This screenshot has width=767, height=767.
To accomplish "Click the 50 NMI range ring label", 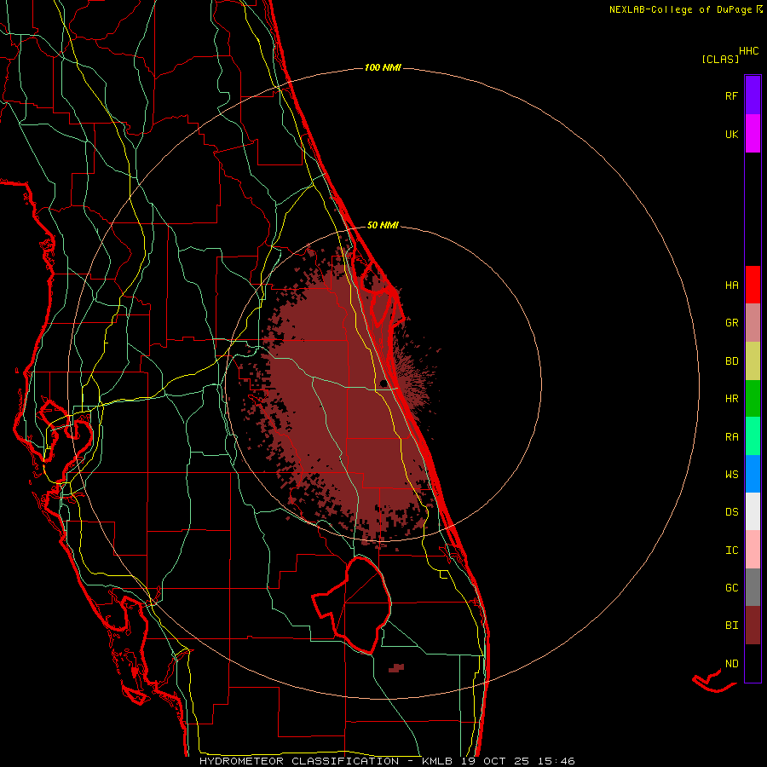I will tap(383, 225).
